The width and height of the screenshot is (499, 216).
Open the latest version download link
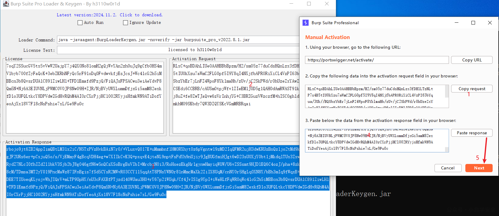pyautogui.click(x=110, y=15)
